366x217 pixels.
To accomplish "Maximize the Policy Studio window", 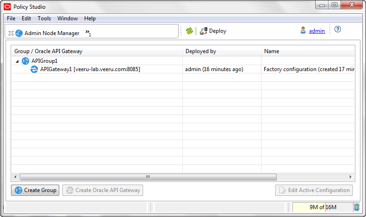I will coord(335,5).
